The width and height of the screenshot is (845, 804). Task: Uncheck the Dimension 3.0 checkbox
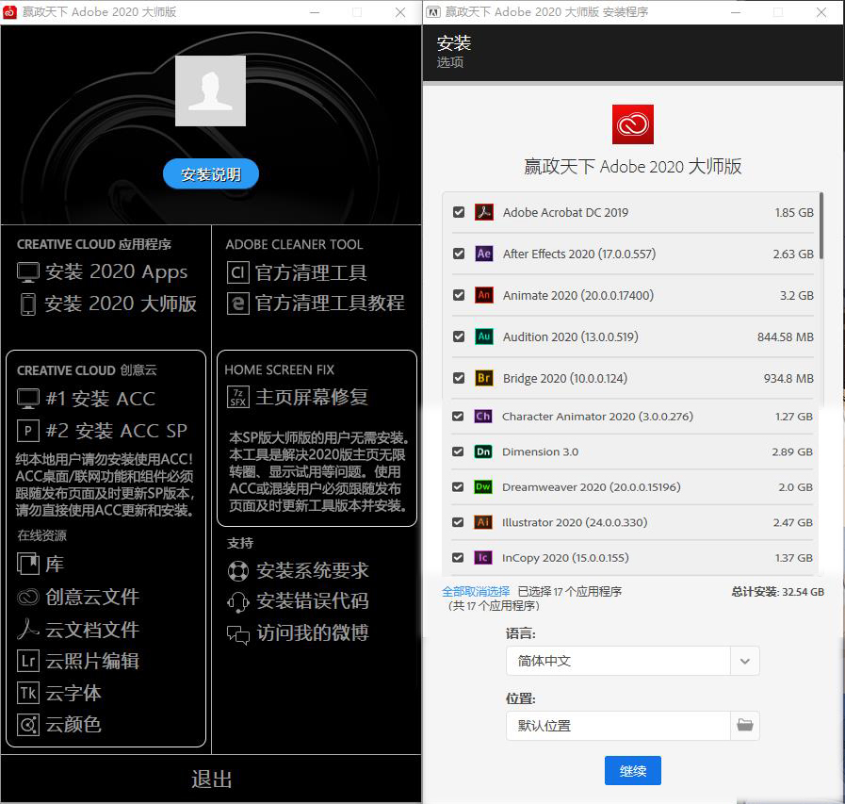[458, 451]
